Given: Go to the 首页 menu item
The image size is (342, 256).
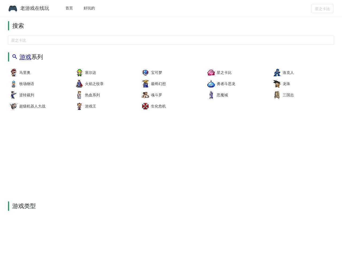Looking at the screenshot, I should coord(69,8).
